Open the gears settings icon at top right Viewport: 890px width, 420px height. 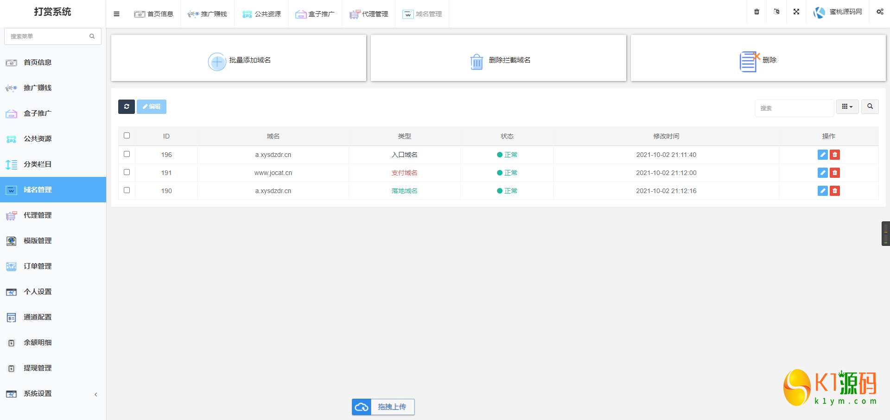click(879, 12)
